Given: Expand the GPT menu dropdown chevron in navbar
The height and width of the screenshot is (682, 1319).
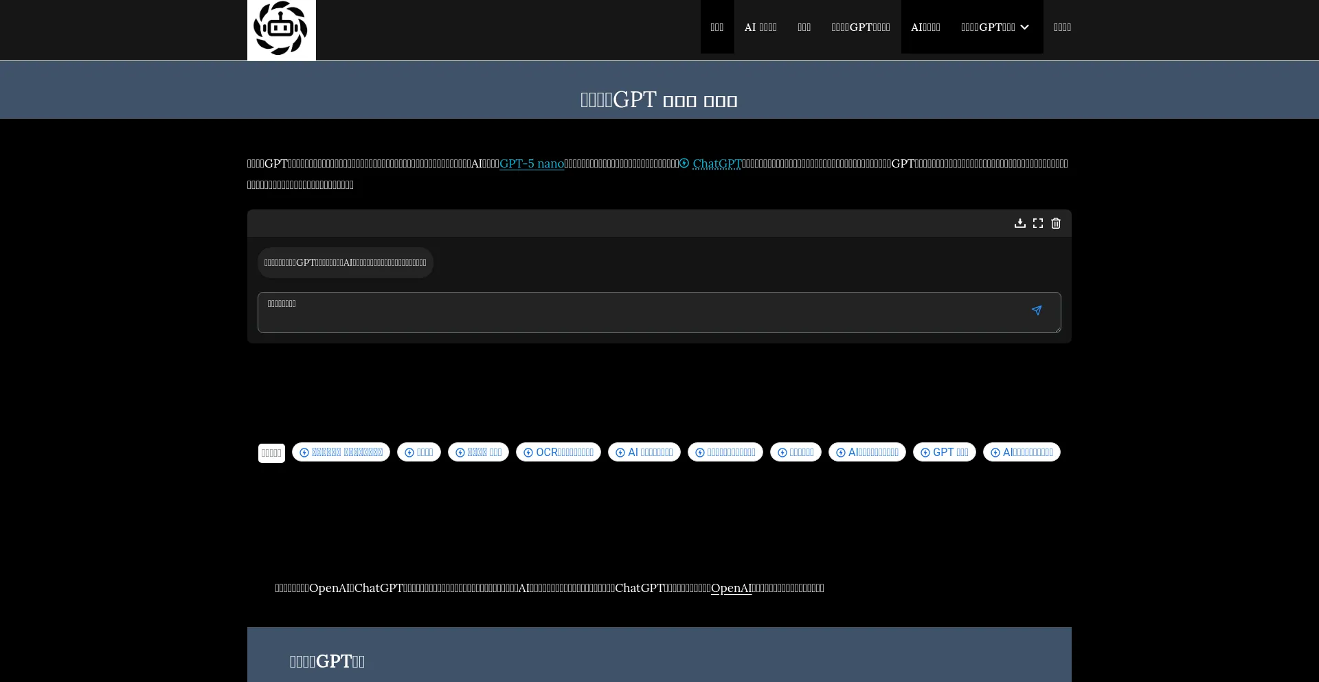Looking at the screenshot, I should pyautogui.click(x=1024, y=27).
